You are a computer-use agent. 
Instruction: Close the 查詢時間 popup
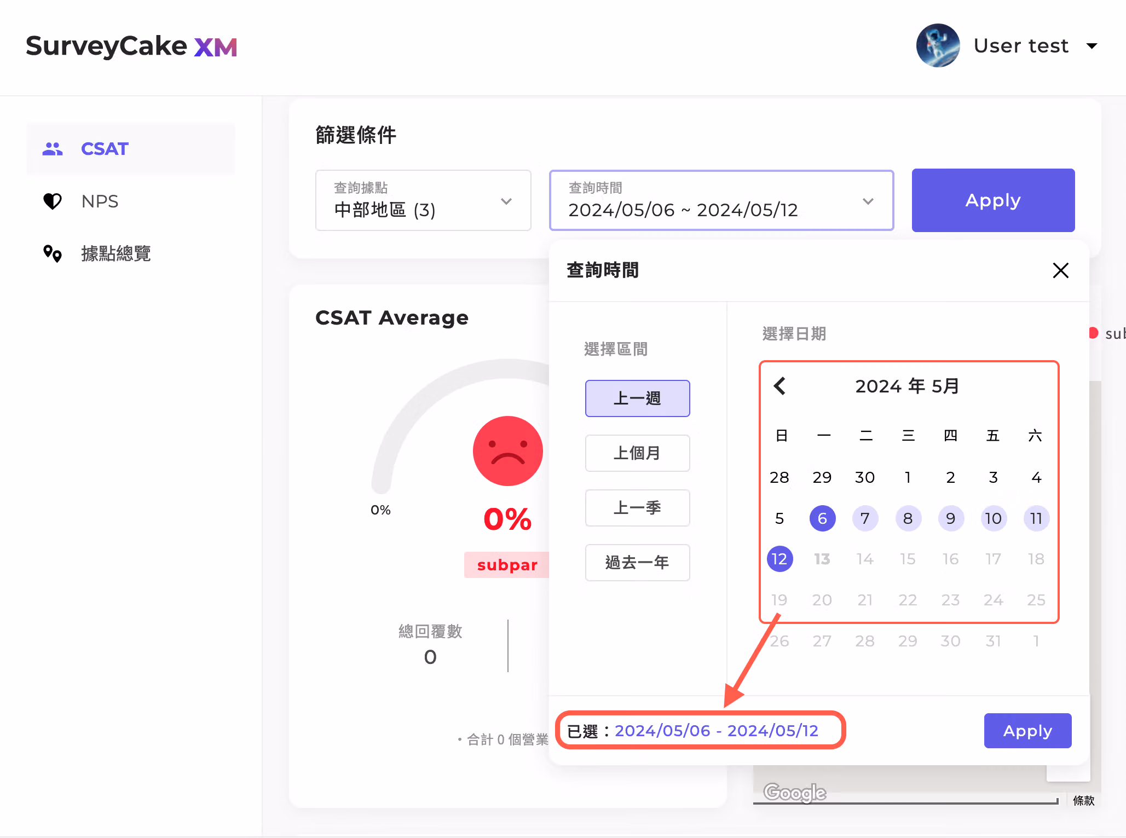click(1060, 270)
